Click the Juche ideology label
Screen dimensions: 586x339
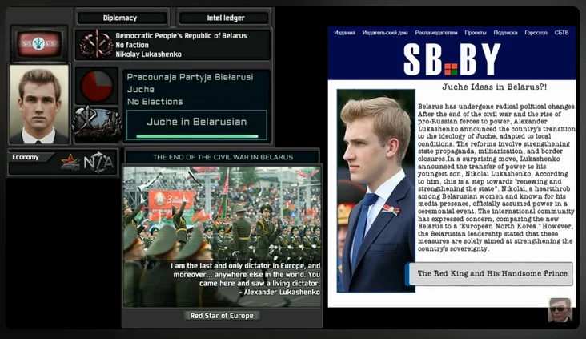pyautogui.click(x=141, y=90)
